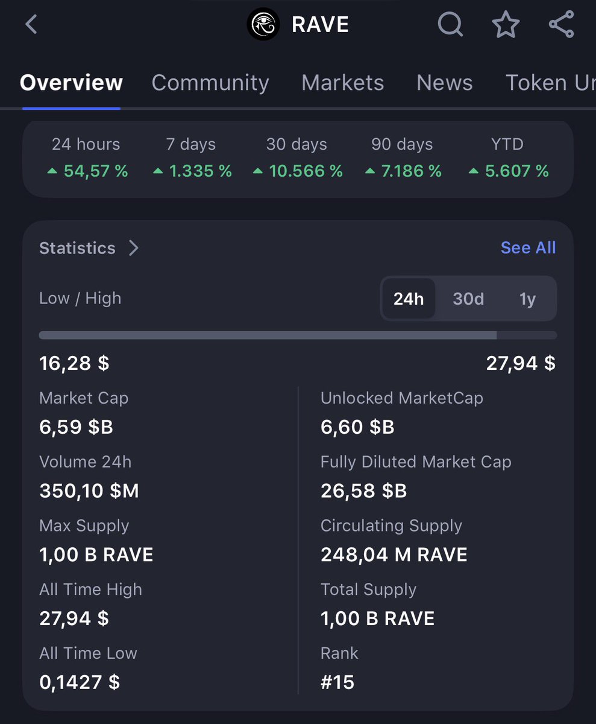Select the 30d low/high range
The image size is (596, 724).
468,299
